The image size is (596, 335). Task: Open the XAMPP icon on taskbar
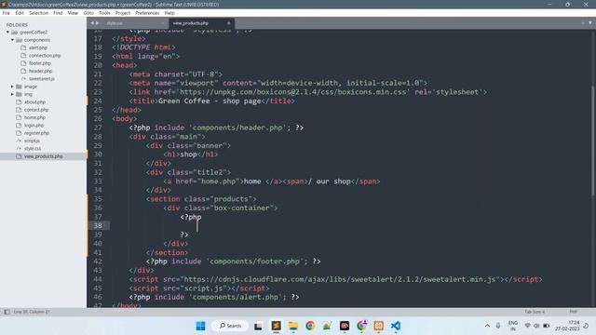coord(379,326)
